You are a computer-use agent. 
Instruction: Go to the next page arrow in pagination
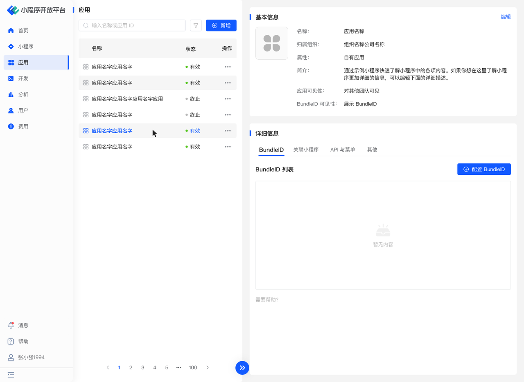pos(208,368)
